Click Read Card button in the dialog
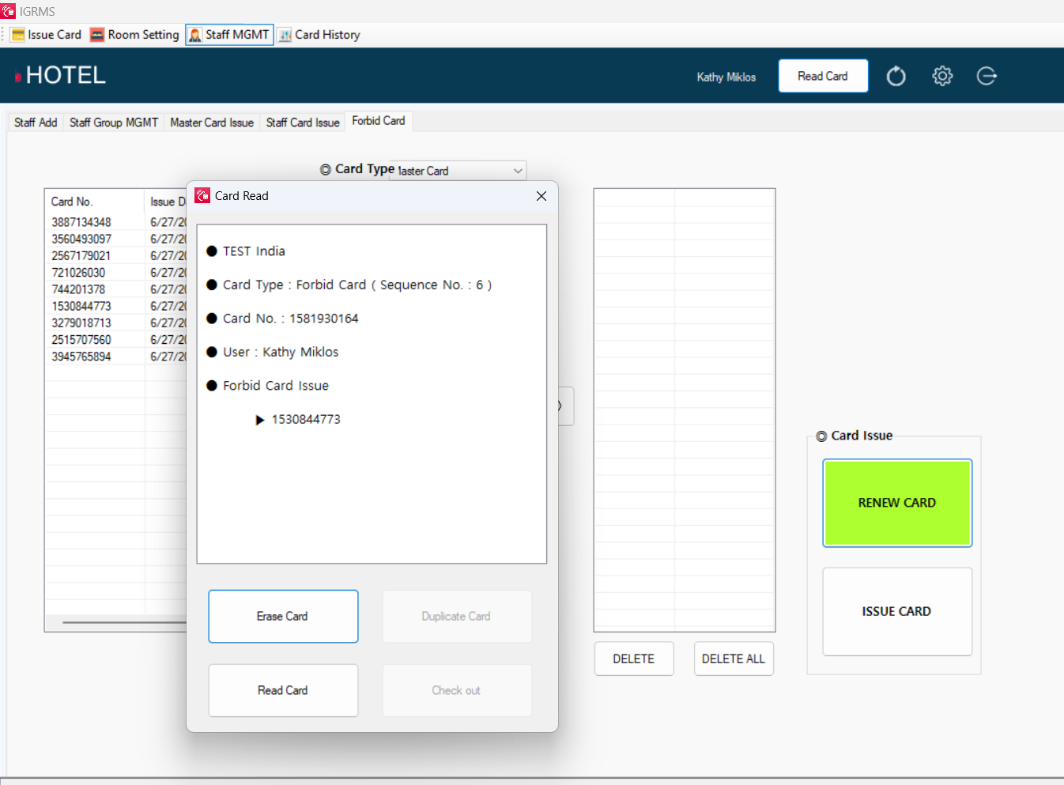The image size is (1064, 785). pyautogui.click(x=283, y=690)
